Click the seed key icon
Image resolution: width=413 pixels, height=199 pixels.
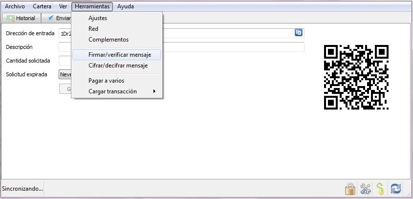[x=380, y=189]
